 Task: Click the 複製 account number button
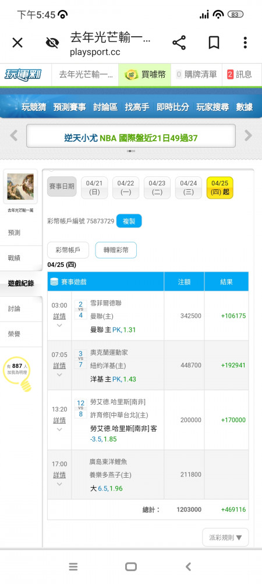pyautogui.click(x=129, y=221)
